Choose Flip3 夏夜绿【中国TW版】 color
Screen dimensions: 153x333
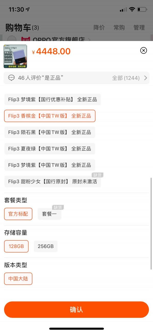(x=50, y=149)
